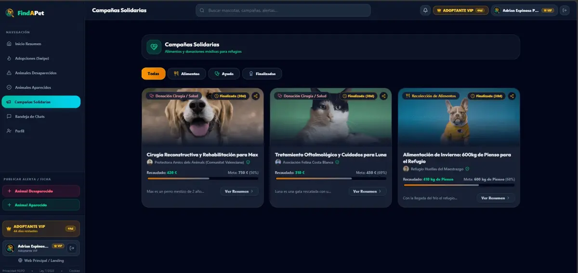This screenshot has width=578, height=273.
Task: Show Finalizadas campaigns
Action: pos(262,74)
